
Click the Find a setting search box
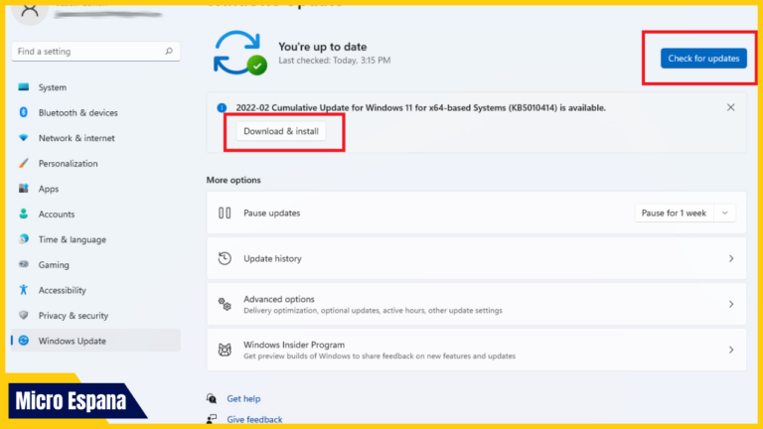tap(95, 51)
